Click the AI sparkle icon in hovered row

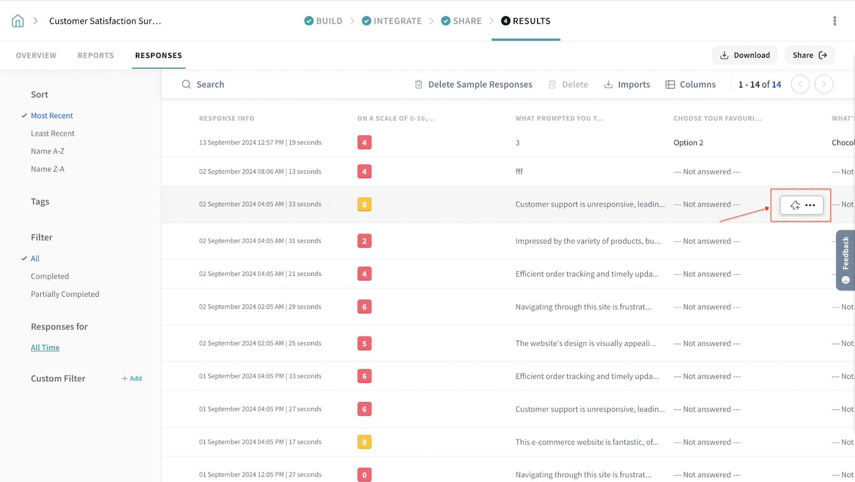click(795, 205)
